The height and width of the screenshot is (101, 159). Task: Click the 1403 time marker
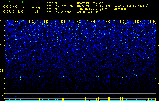click(47, 21)
